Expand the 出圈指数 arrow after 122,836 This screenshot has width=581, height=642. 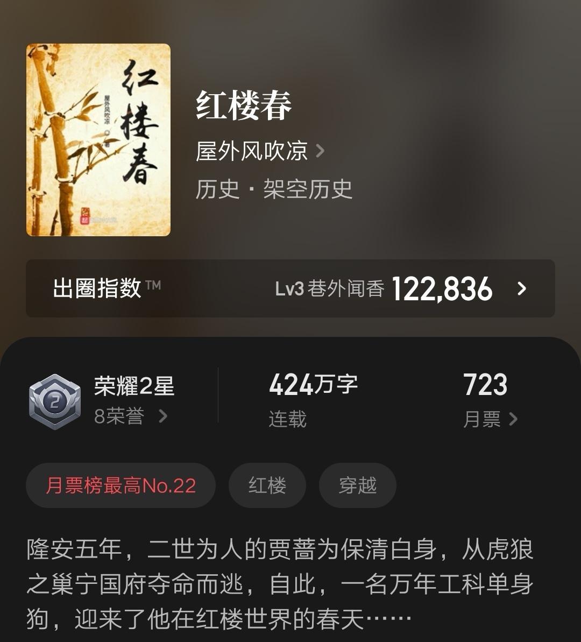pyautogui.click(x=522, y=288)
